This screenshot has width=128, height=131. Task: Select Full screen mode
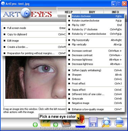pyautogui.click(x=34, y=28)
